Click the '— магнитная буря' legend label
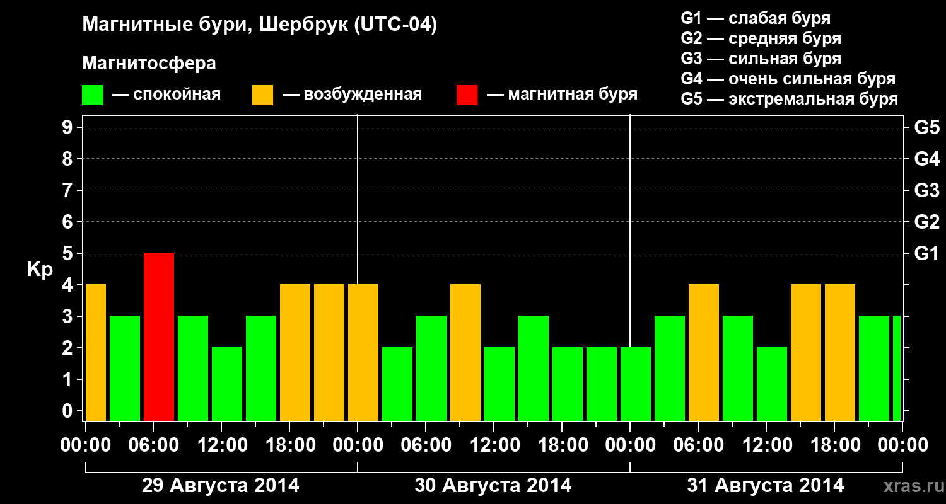 563,95
